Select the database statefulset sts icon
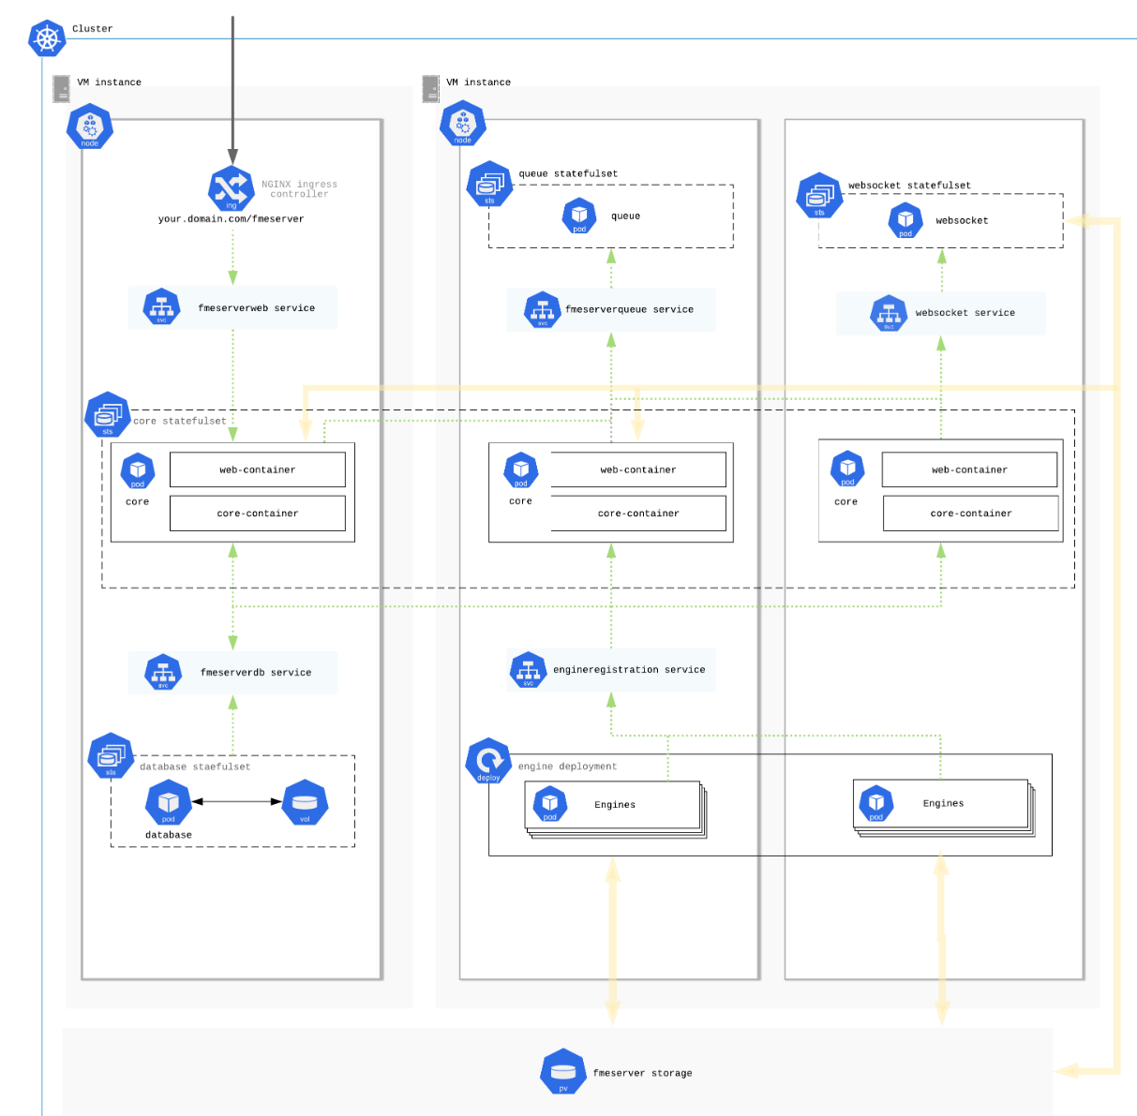Viewport: 1137px width, 1116px height. click(111, 756)
